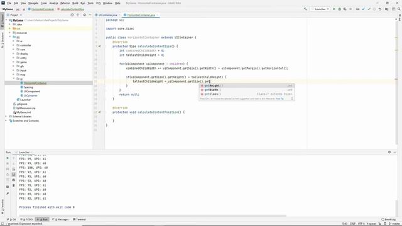
Task: Click "4 spaces" indent setting in status bar
Action: coord(371,223)
